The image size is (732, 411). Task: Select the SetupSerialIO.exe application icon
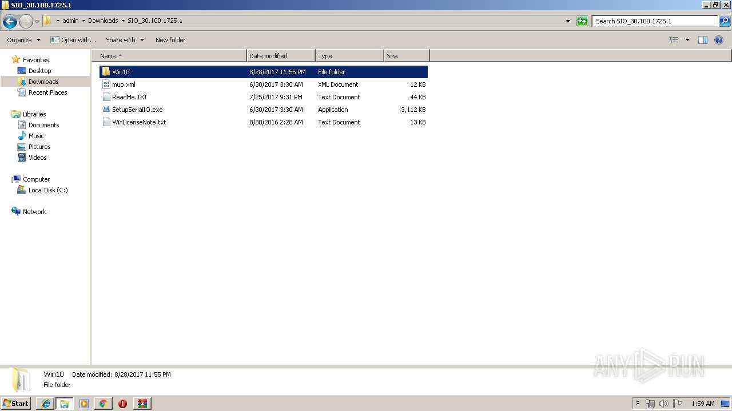(x=106, y=110)
